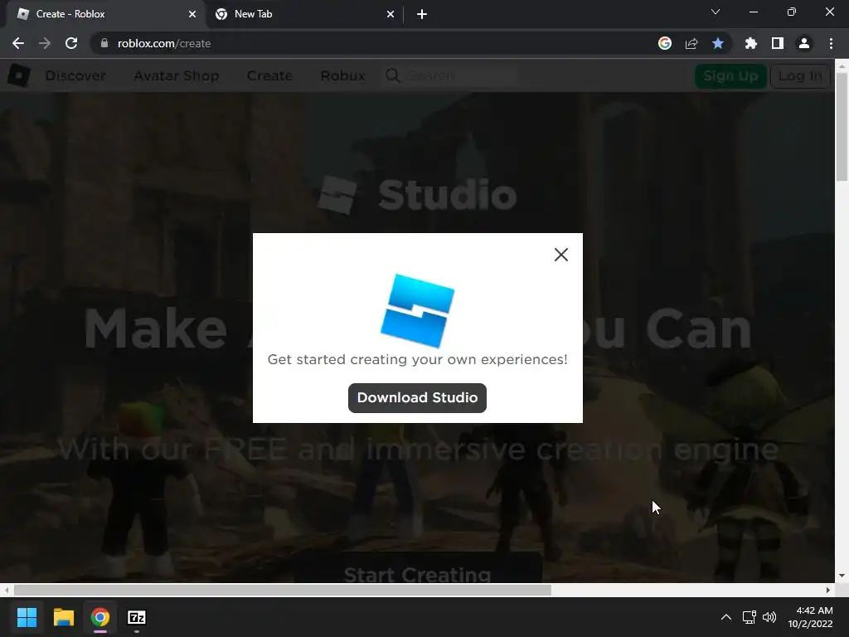Click the Google icon in address bar

coord(665,43)
